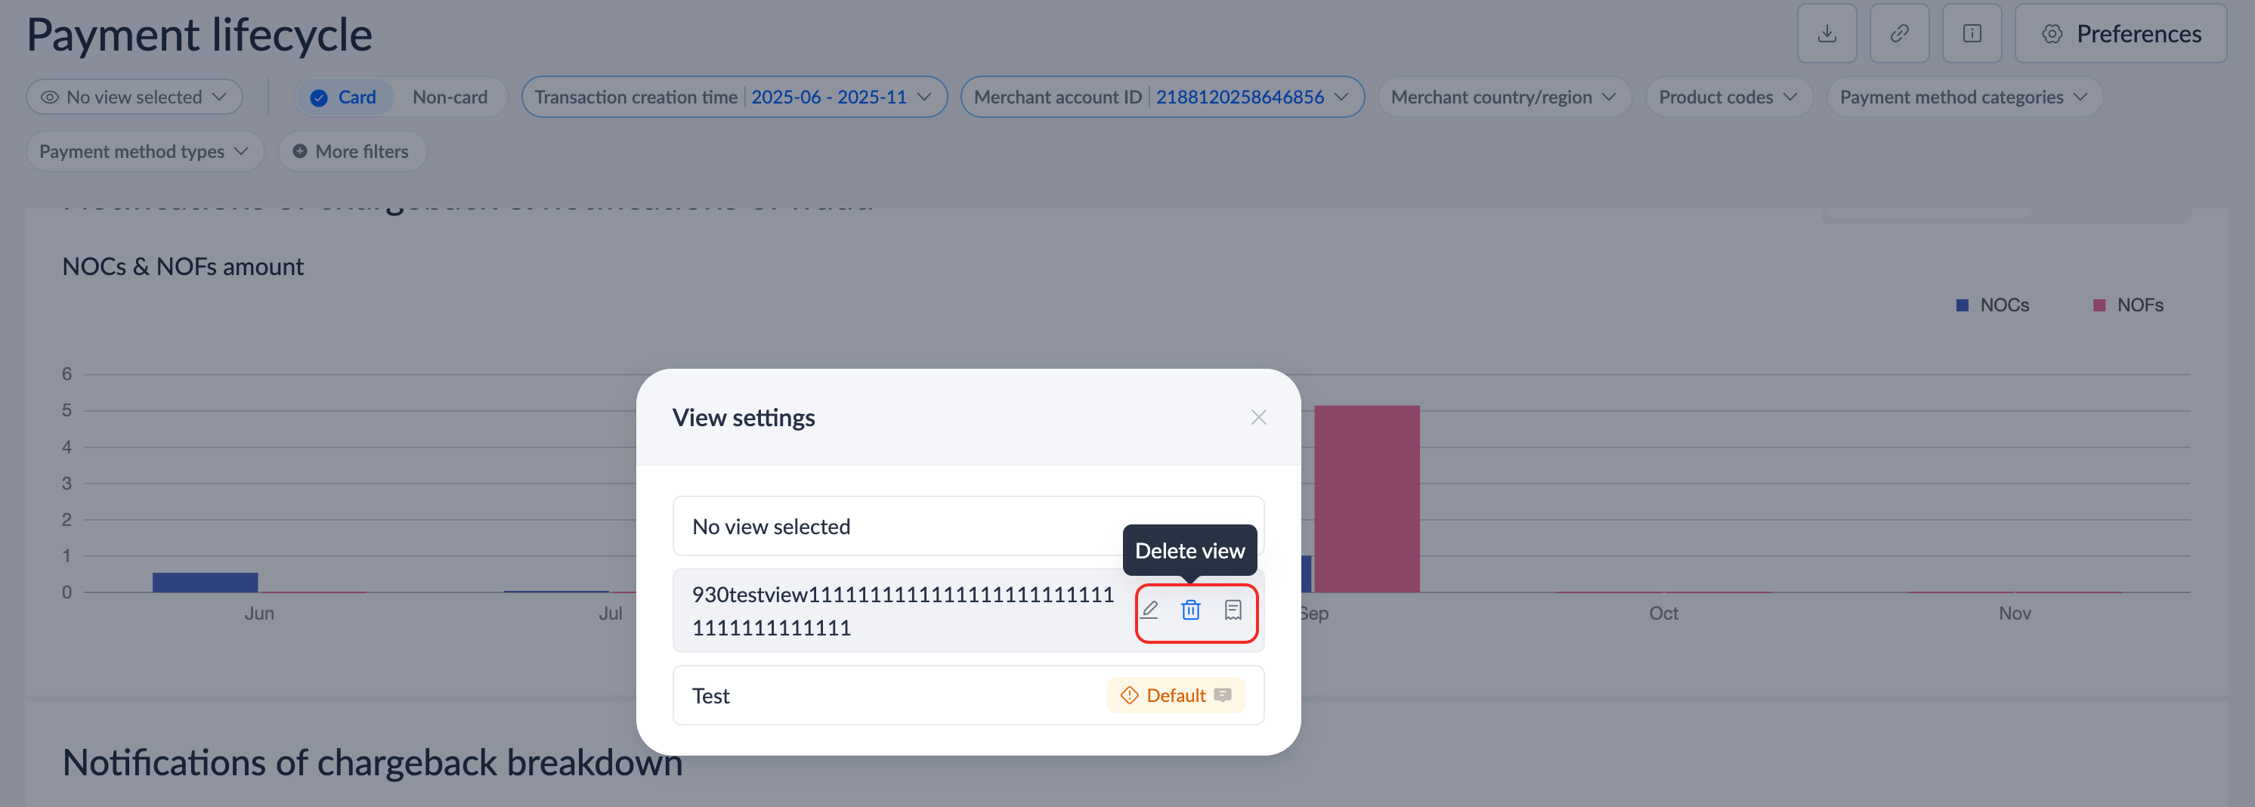Open Preferences

(x=2120, y=33)
